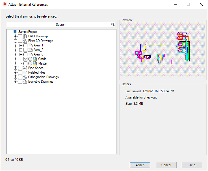Viewport: 208px width, 171px height.
Task: Select the Plant 3D Drawings label
Action: (41, 41)
